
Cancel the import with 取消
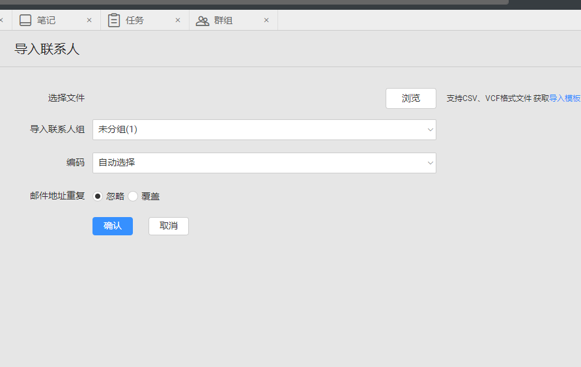pos(169,226)
